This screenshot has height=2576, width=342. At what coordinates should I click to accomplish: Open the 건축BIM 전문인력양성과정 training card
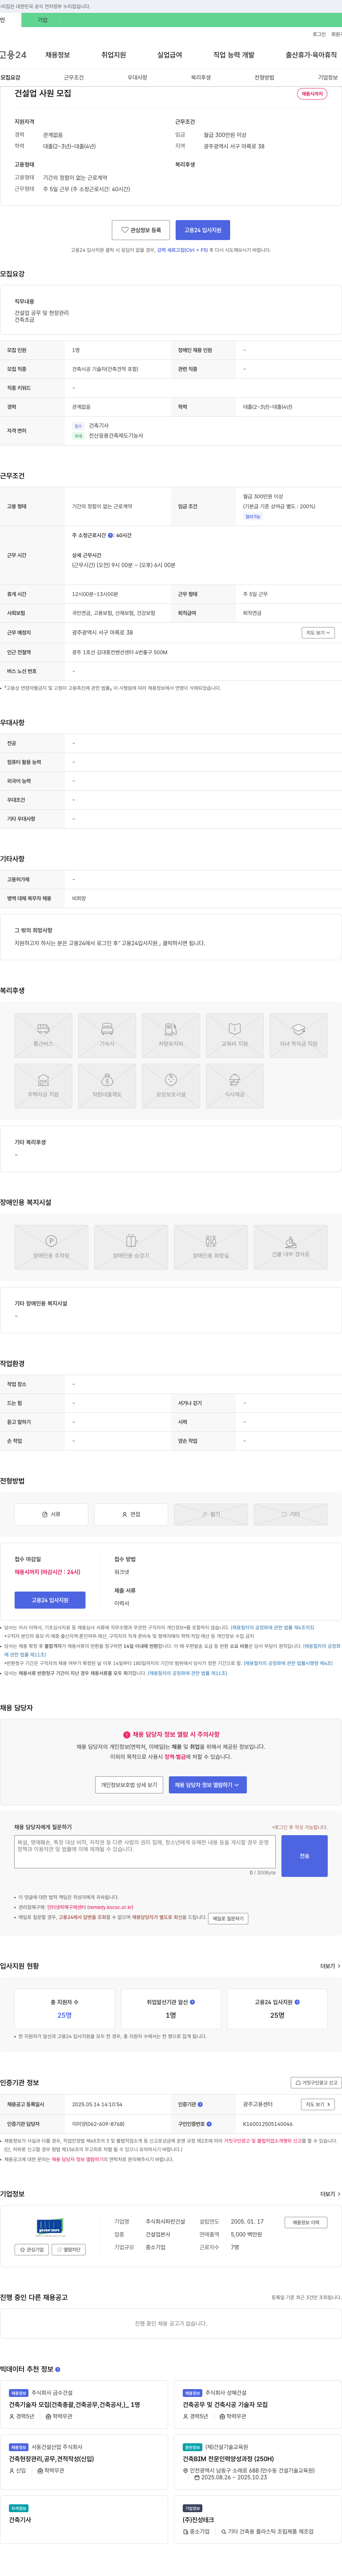pyautogui.click(x=258, y=2462)
